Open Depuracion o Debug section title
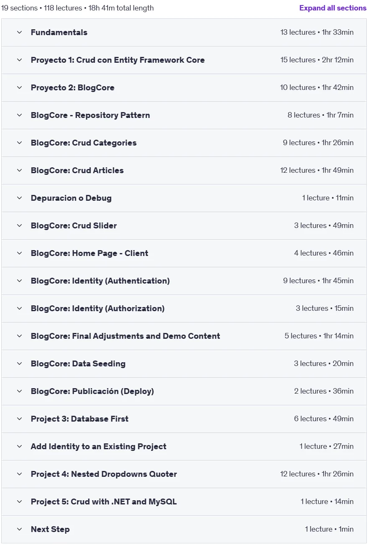368x545 pixels. click(71, 198)
